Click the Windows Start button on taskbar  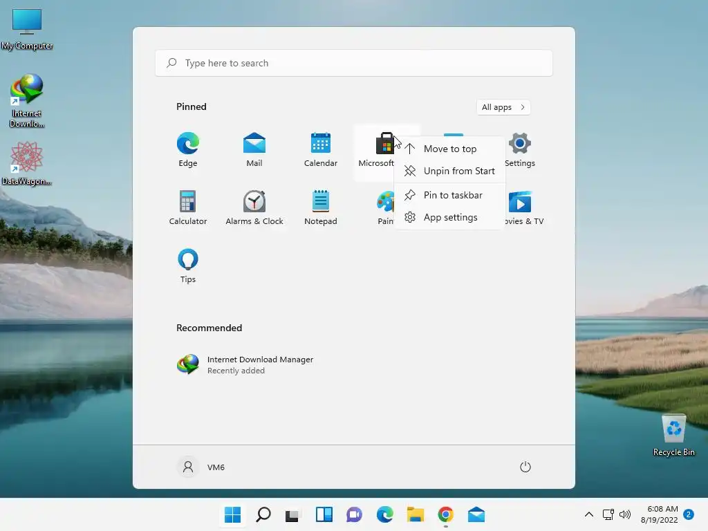(232, 514)
